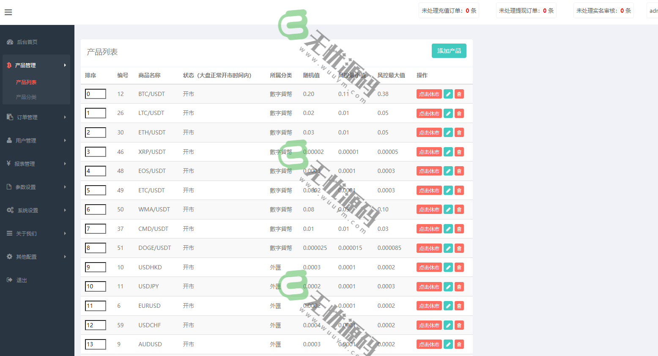
Task: Click the sort order input for XRP/USDT row
Action: click(x=95, y=151)
